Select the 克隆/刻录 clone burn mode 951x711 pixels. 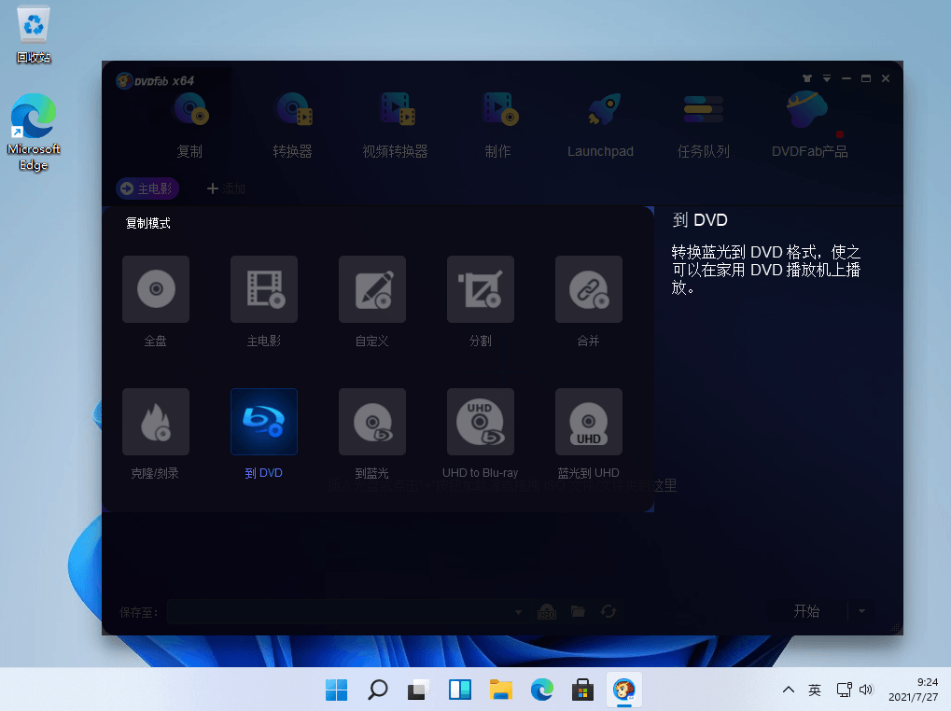tap(156, 422)
